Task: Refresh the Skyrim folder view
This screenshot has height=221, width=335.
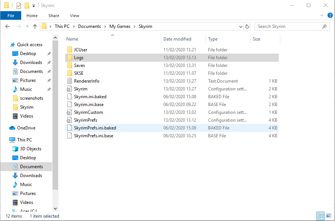Action: (247, 27)
